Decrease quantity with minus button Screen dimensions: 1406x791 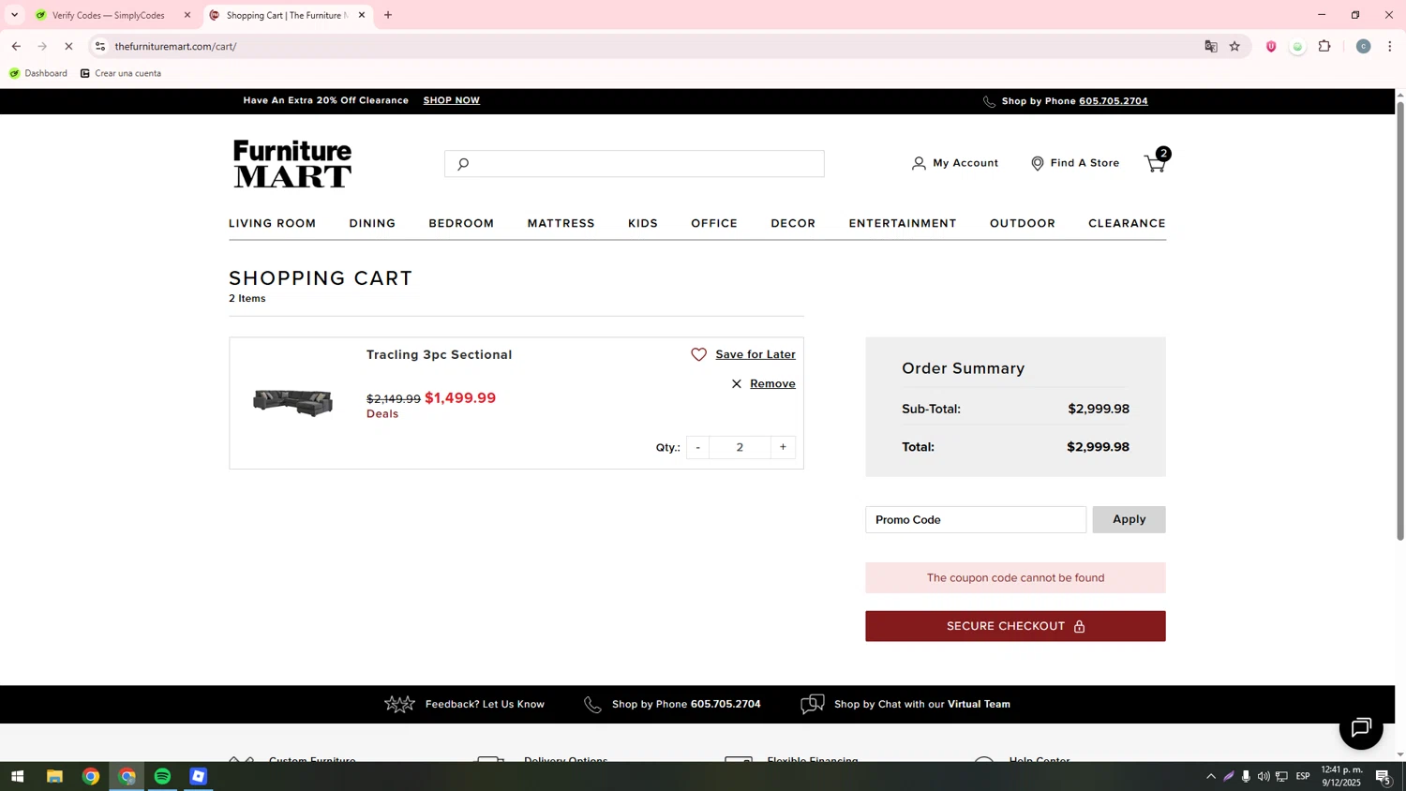click(x=697, y=447)
